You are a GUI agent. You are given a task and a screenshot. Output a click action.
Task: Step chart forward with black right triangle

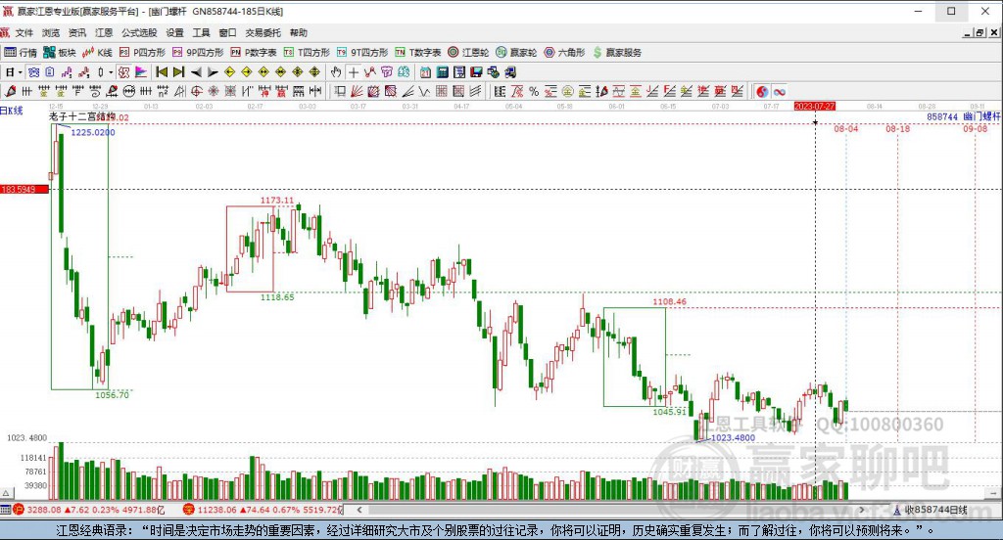pyautogui.click(x=213, y=72)
